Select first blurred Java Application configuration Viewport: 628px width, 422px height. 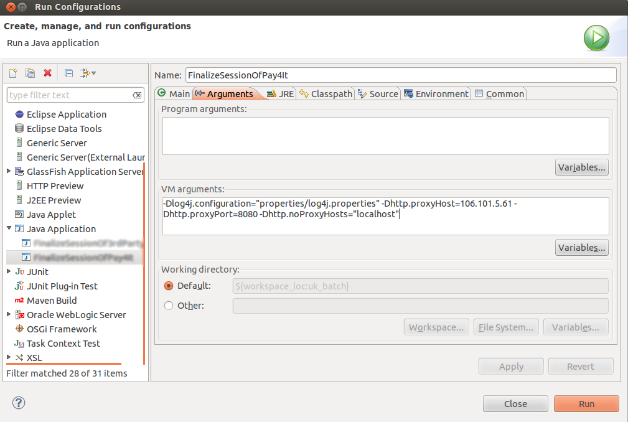click(x=88, y=243)
